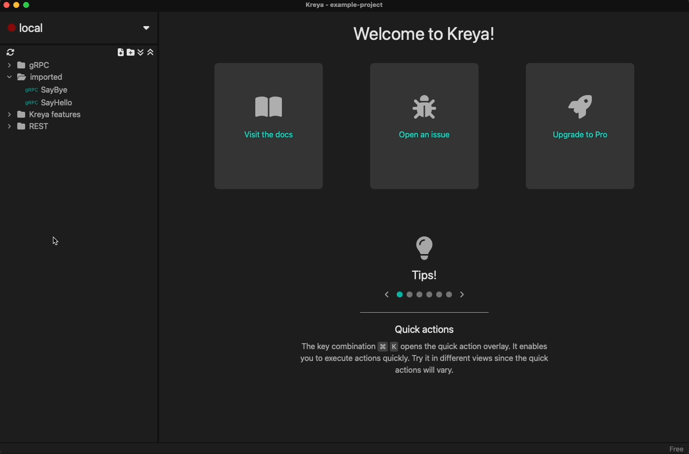Screen dimensions: 689x454
Task: Open the local environment dropdown
Action: pos(146,28)
